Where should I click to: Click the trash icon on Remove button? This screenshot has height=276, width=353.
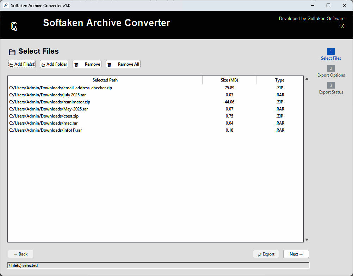[76, 64]
